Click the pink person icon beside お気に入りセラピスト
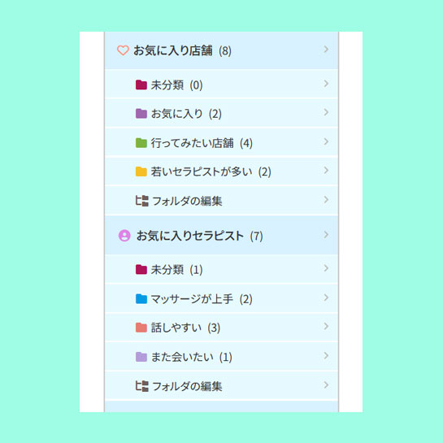Image resolution: width=443 pixels, height=443 pixels. pyautogui.click(x=124, y=236)
